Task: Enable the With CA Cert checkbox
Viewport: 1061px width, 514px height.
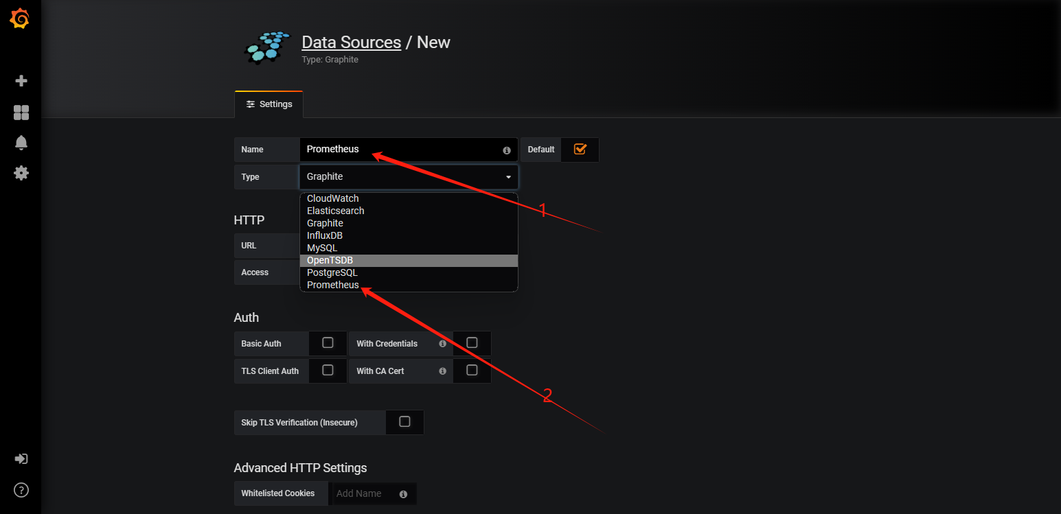Action: [472, 370]
